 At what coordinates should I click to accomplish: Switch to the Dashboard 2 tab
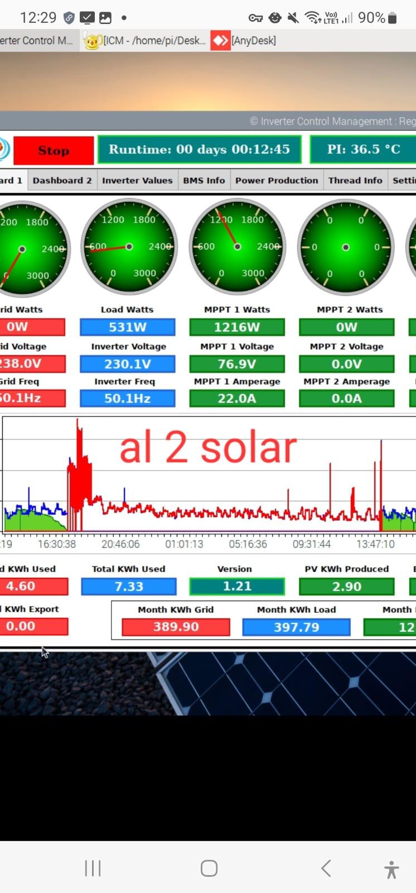(62, 180)
